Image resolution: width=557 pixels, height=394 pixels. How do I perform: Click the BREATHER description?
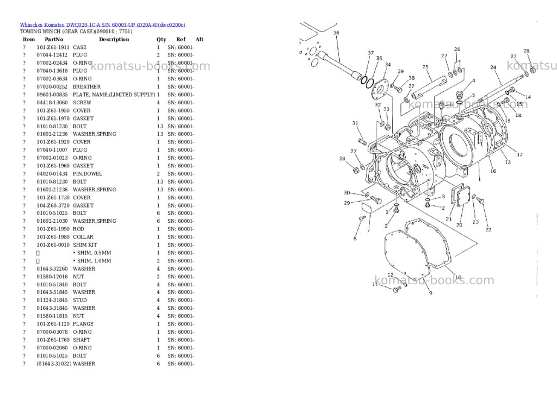[x=86, y=86]
